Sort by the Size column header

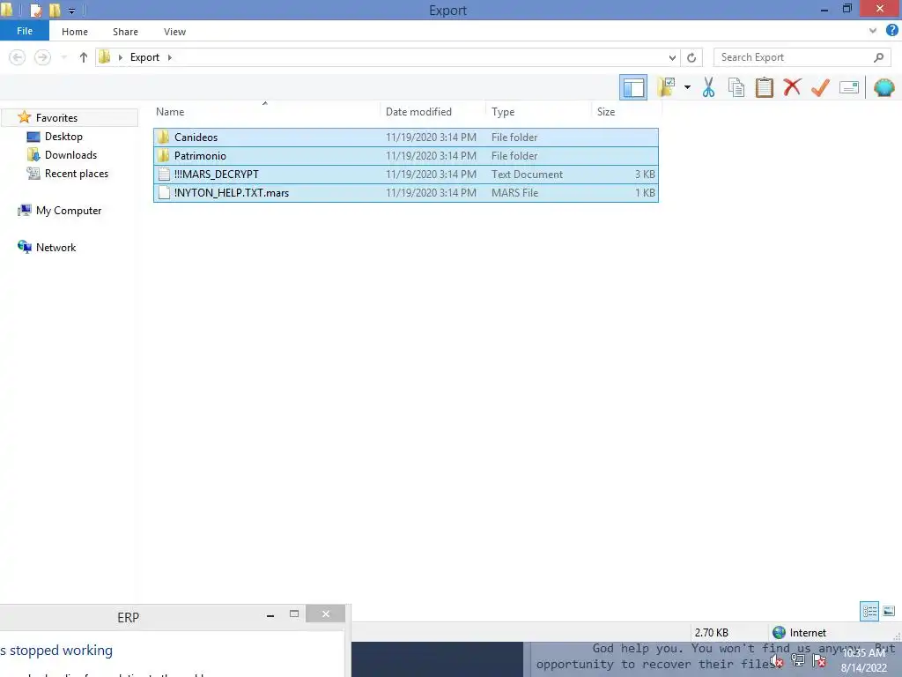(x=625, y=112)
